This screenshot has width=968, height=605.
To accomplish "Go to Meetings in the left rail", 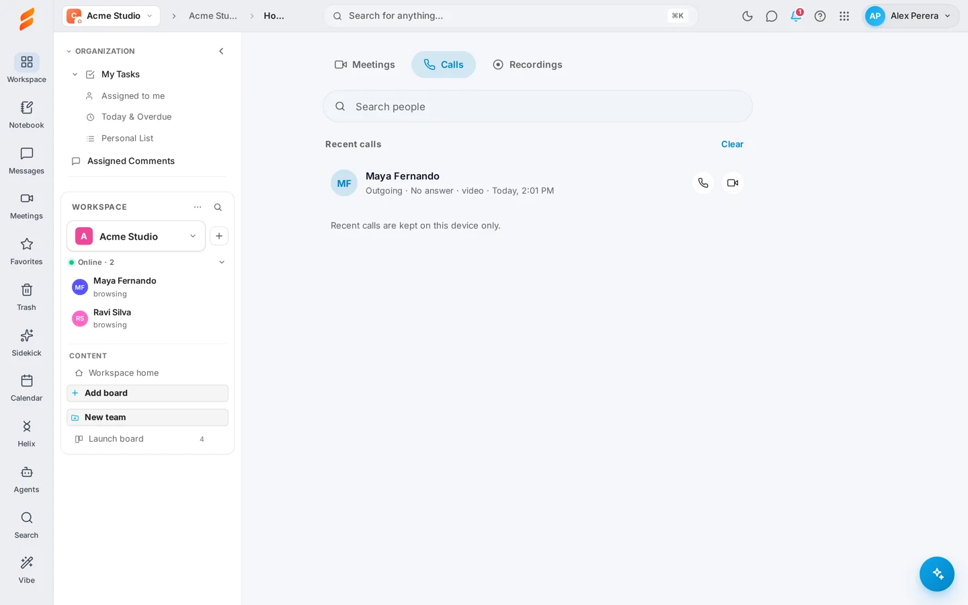I will (27, 206).
